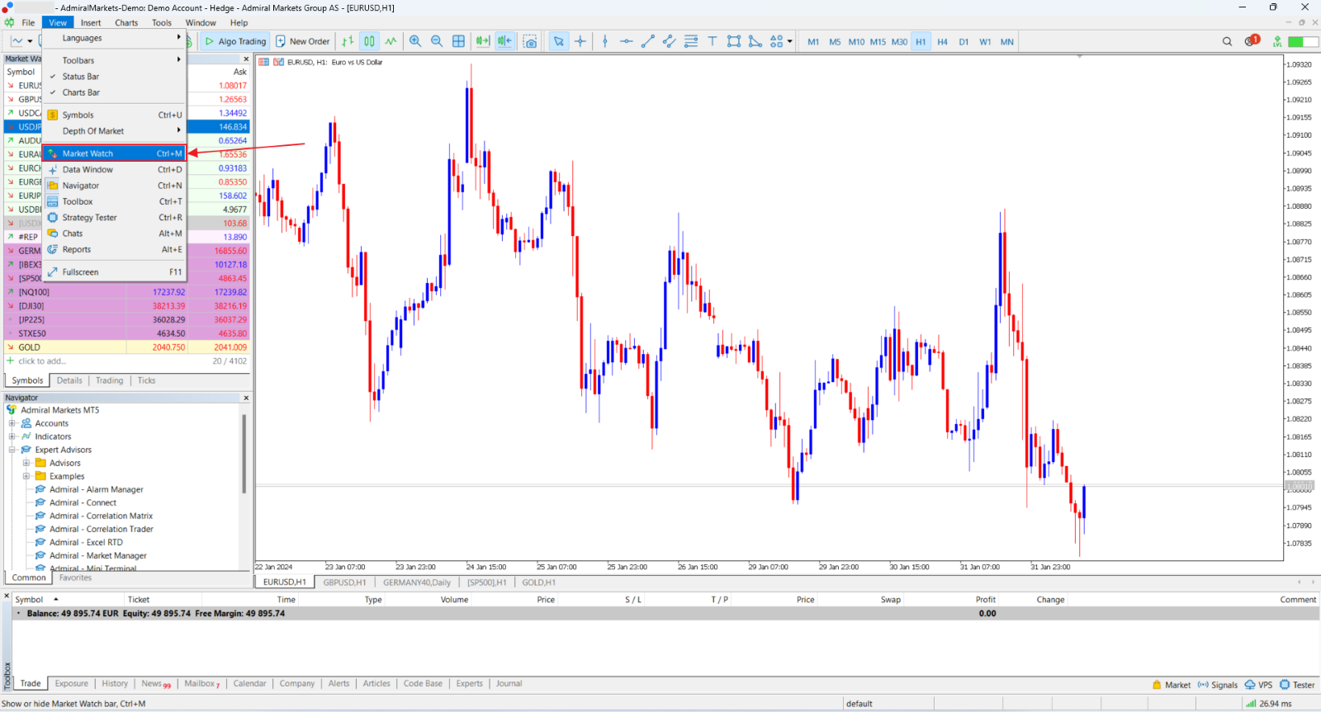Insert Fibonacci retracement tool
Screen dimensions: 1321x712
click(691, 41)
